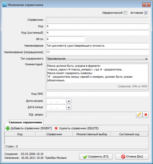Uncheck the Активная checkbox
Viewport: 153px width, 164px height.
146,13
